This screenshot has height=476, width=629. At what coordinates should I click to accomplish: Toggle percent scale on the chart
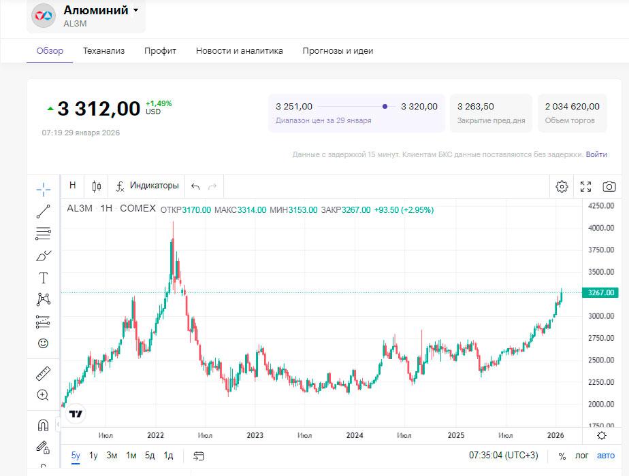(x=562, y=456)
